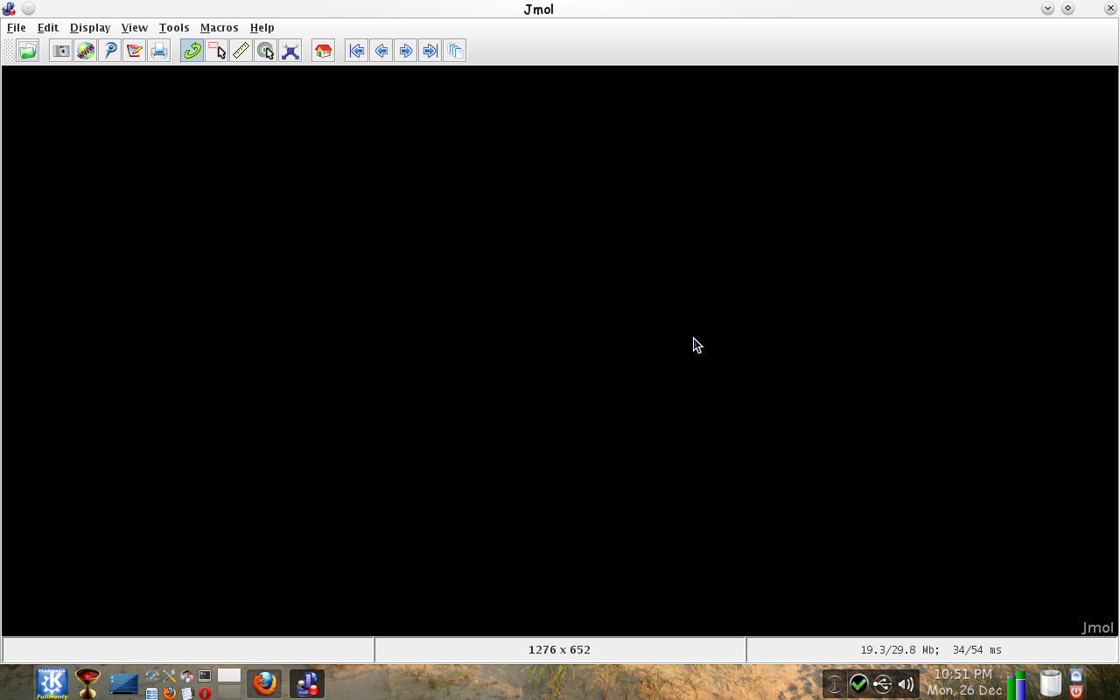1120x700 pixels.
Task: Show desktop with blue panel icon
Action: pos(123,683)
